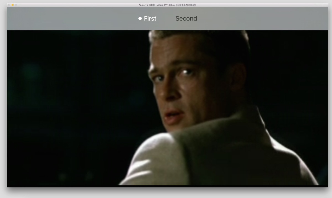Minimize the Apple TV simulator window
Screen dimensions: 332x198
(x=12, y=5)
